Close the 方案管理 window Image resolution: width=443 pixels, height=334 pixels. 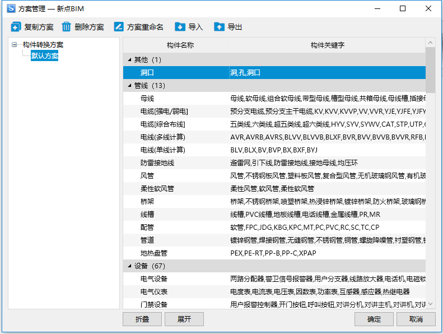[x=428, y=8]
